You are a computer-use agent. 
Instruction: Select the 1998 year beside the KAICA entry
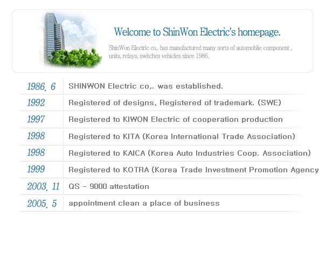coord(36,152)
